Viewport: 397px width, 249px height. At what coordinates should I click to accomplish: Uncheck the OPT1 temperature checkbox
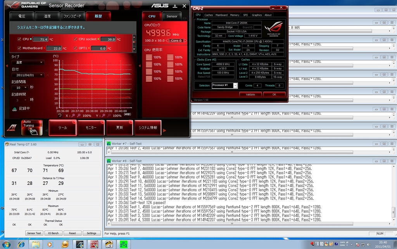[x=75, y=48]
